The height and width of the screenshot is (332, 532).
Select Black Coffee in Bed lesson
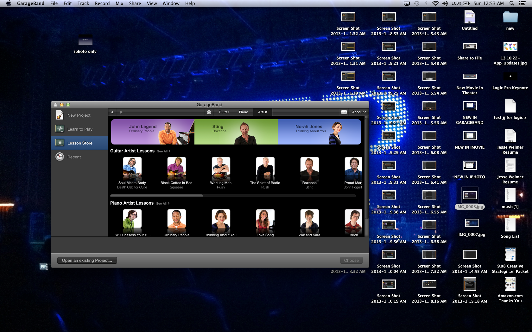(x=176, y=173)
